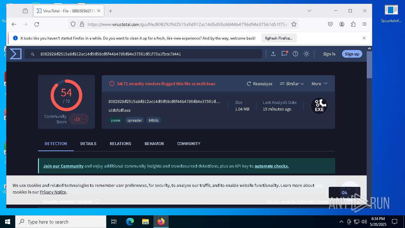The height and width of the screenshot is (228, 405).
Task: Open a new tab with the plus button
Action: click(x=110, y=11)
